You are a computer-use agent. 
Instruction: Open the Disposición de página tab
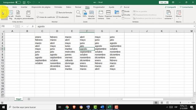(41, 7)
